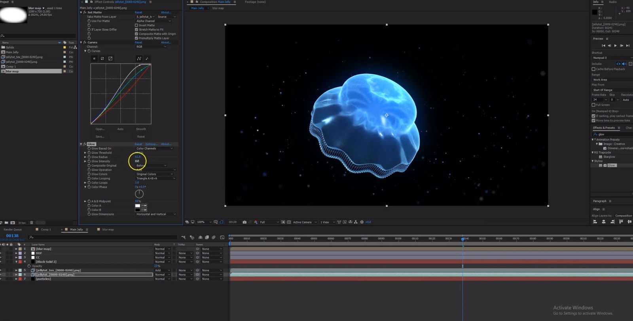Open Glow Dimensions dropdown
633x321 pixels.
point(156,214)
